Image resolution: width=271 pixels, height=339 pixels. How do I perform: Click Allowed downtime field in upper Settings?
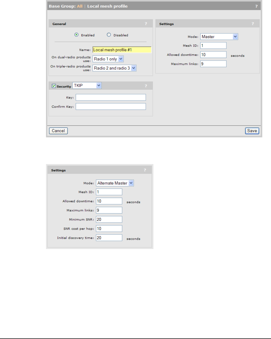pyautogui.click(x=213, y=55)
